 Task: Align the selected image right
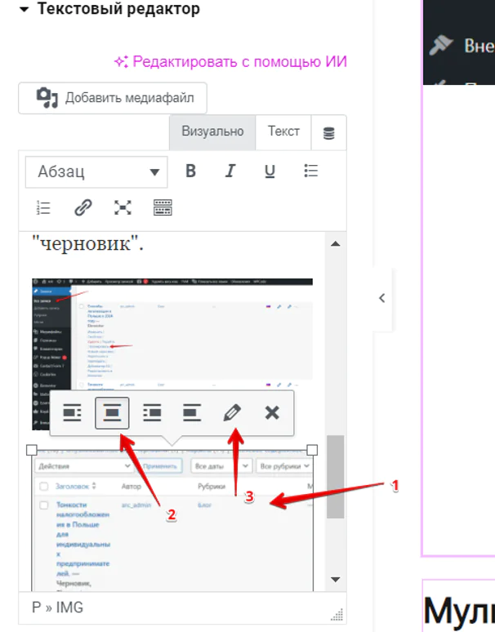click(152, 412)
